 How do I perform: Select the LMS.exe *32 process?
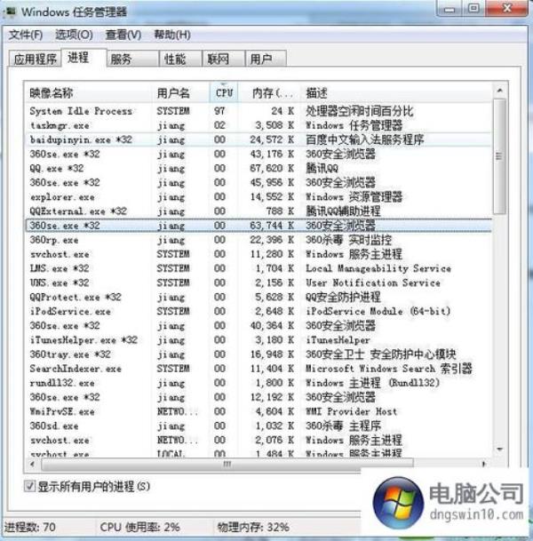point(259,268)
